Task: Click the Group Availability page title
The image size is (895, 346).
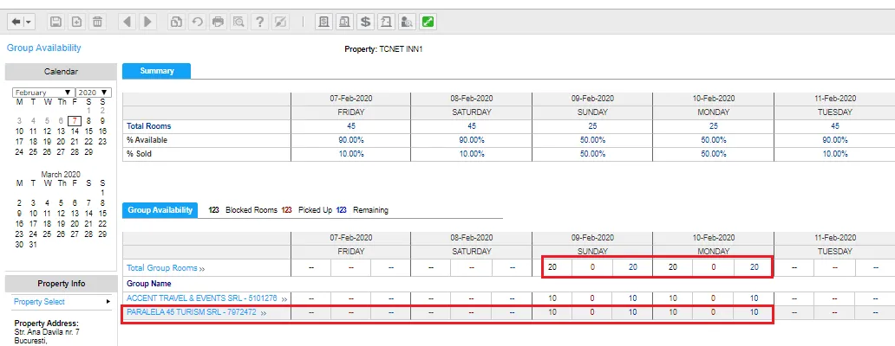Action: coord(44,48)
